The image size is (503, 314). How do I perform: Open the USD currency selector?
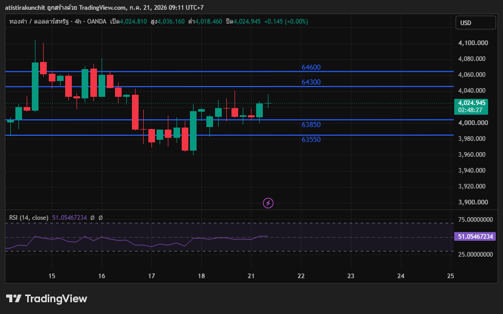tap(475, 23)
